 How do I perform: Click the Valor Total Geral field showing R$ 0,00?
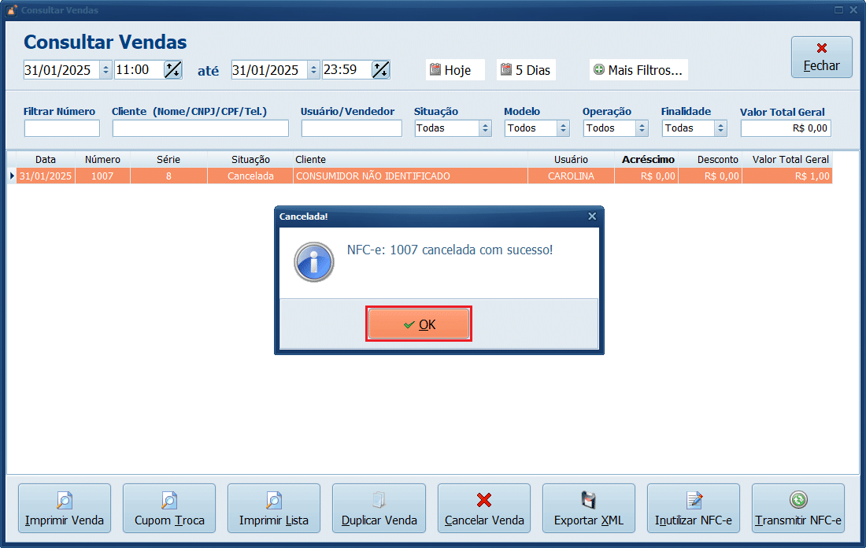coord(786,128)
